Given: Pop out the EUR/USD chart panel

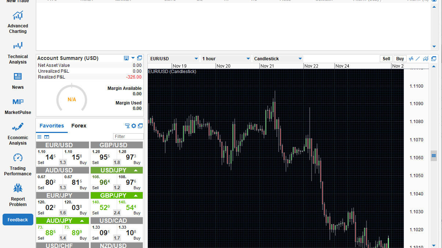Looking at the screenshot, I should pos(434,58).
